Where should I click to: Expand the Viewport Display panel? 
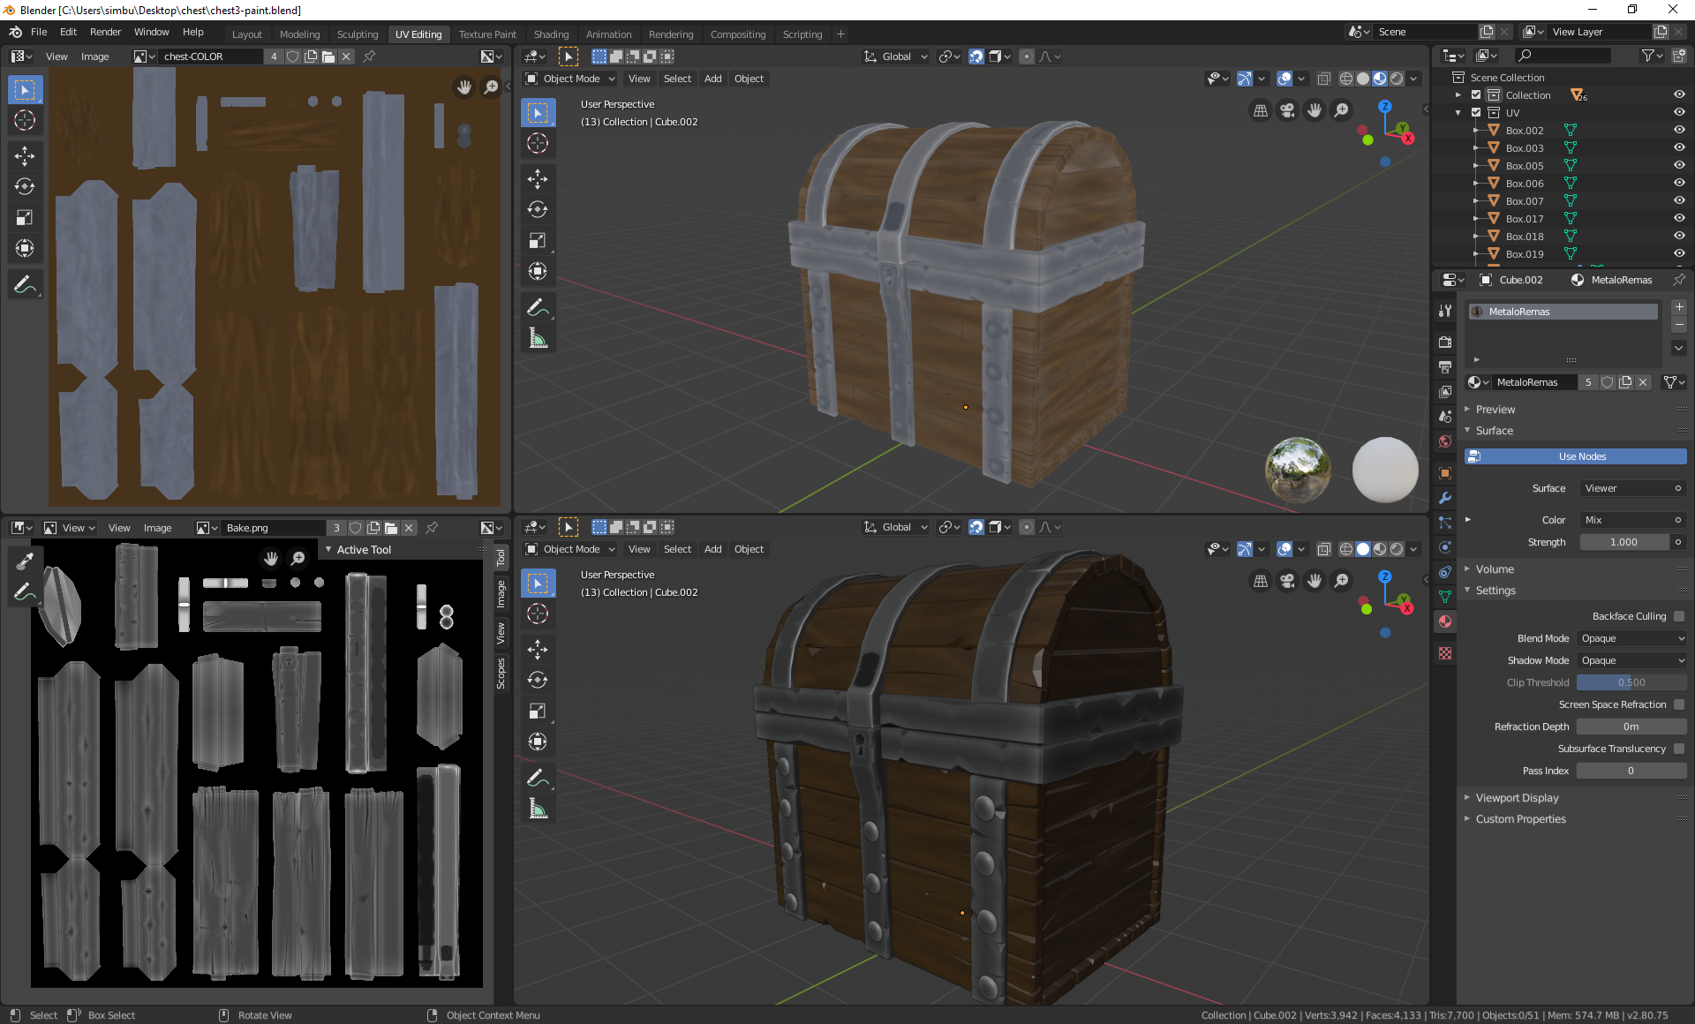tap(1517, 797)
